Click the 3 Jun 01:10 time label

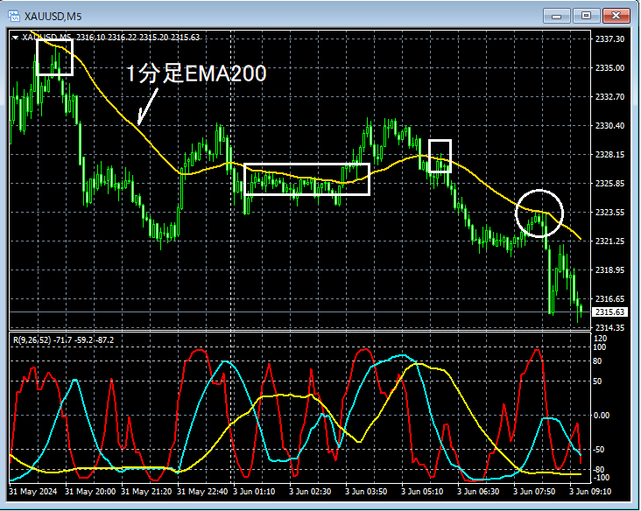(x=254, y=492)
